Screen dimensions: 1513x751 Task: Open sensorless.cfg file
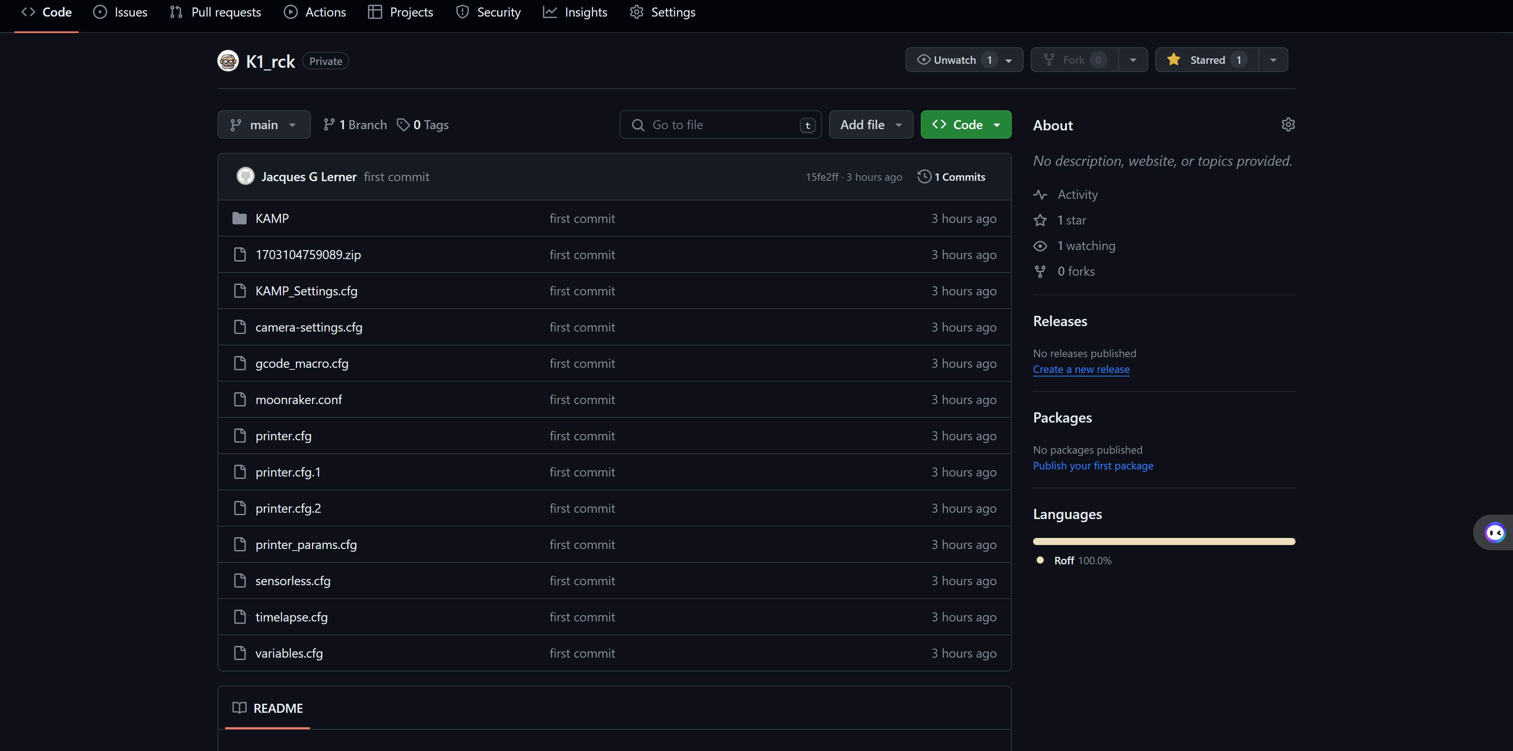point(292,581)
